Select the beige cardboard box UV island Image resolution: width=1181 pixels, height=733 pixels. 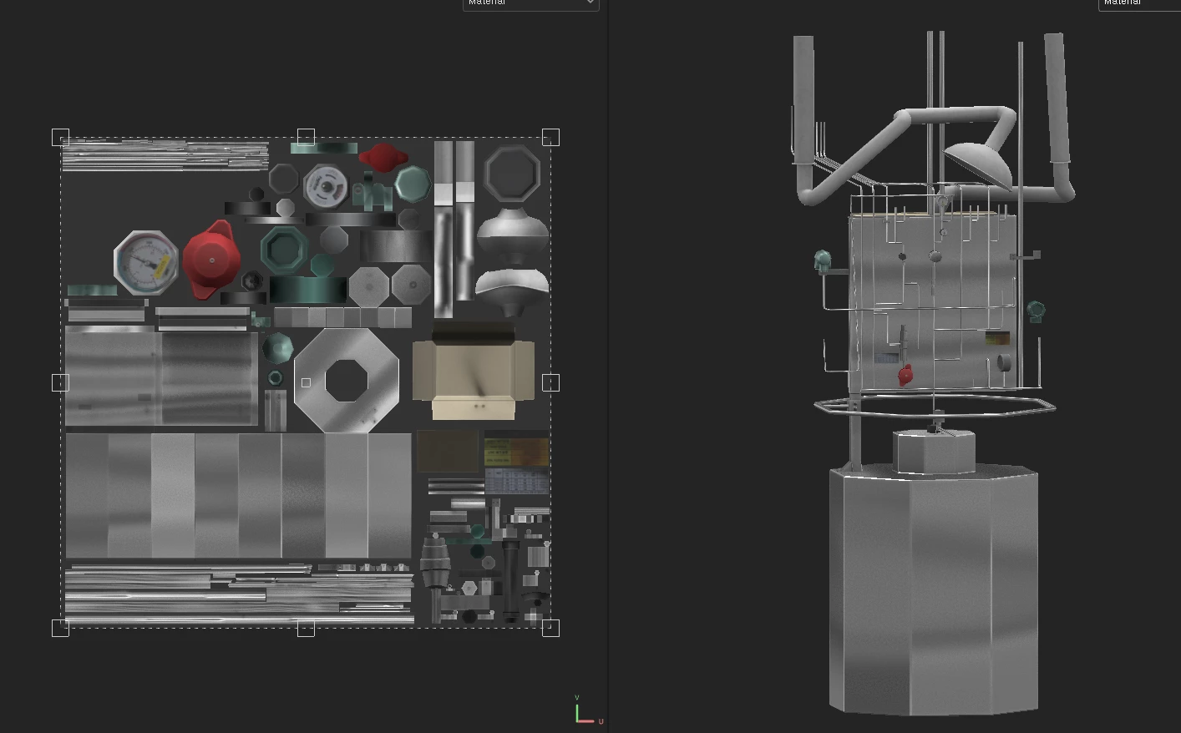click(x=474, y=372)
